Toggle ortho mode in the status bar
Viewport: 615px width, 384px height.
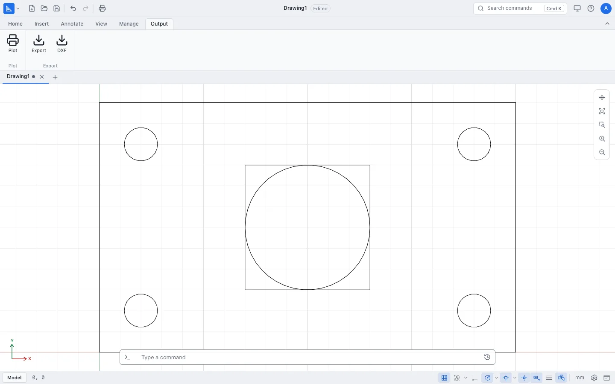tap(475, 378)
